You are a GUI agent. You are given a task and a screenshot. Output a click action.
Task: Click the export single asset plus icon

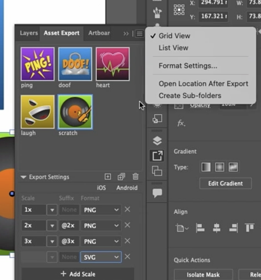pyautogui.click(x=108, y=177)
